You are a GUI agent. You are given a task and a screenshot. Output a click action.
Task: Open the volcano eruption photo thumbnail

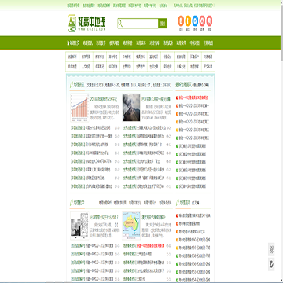coord(131,108)
